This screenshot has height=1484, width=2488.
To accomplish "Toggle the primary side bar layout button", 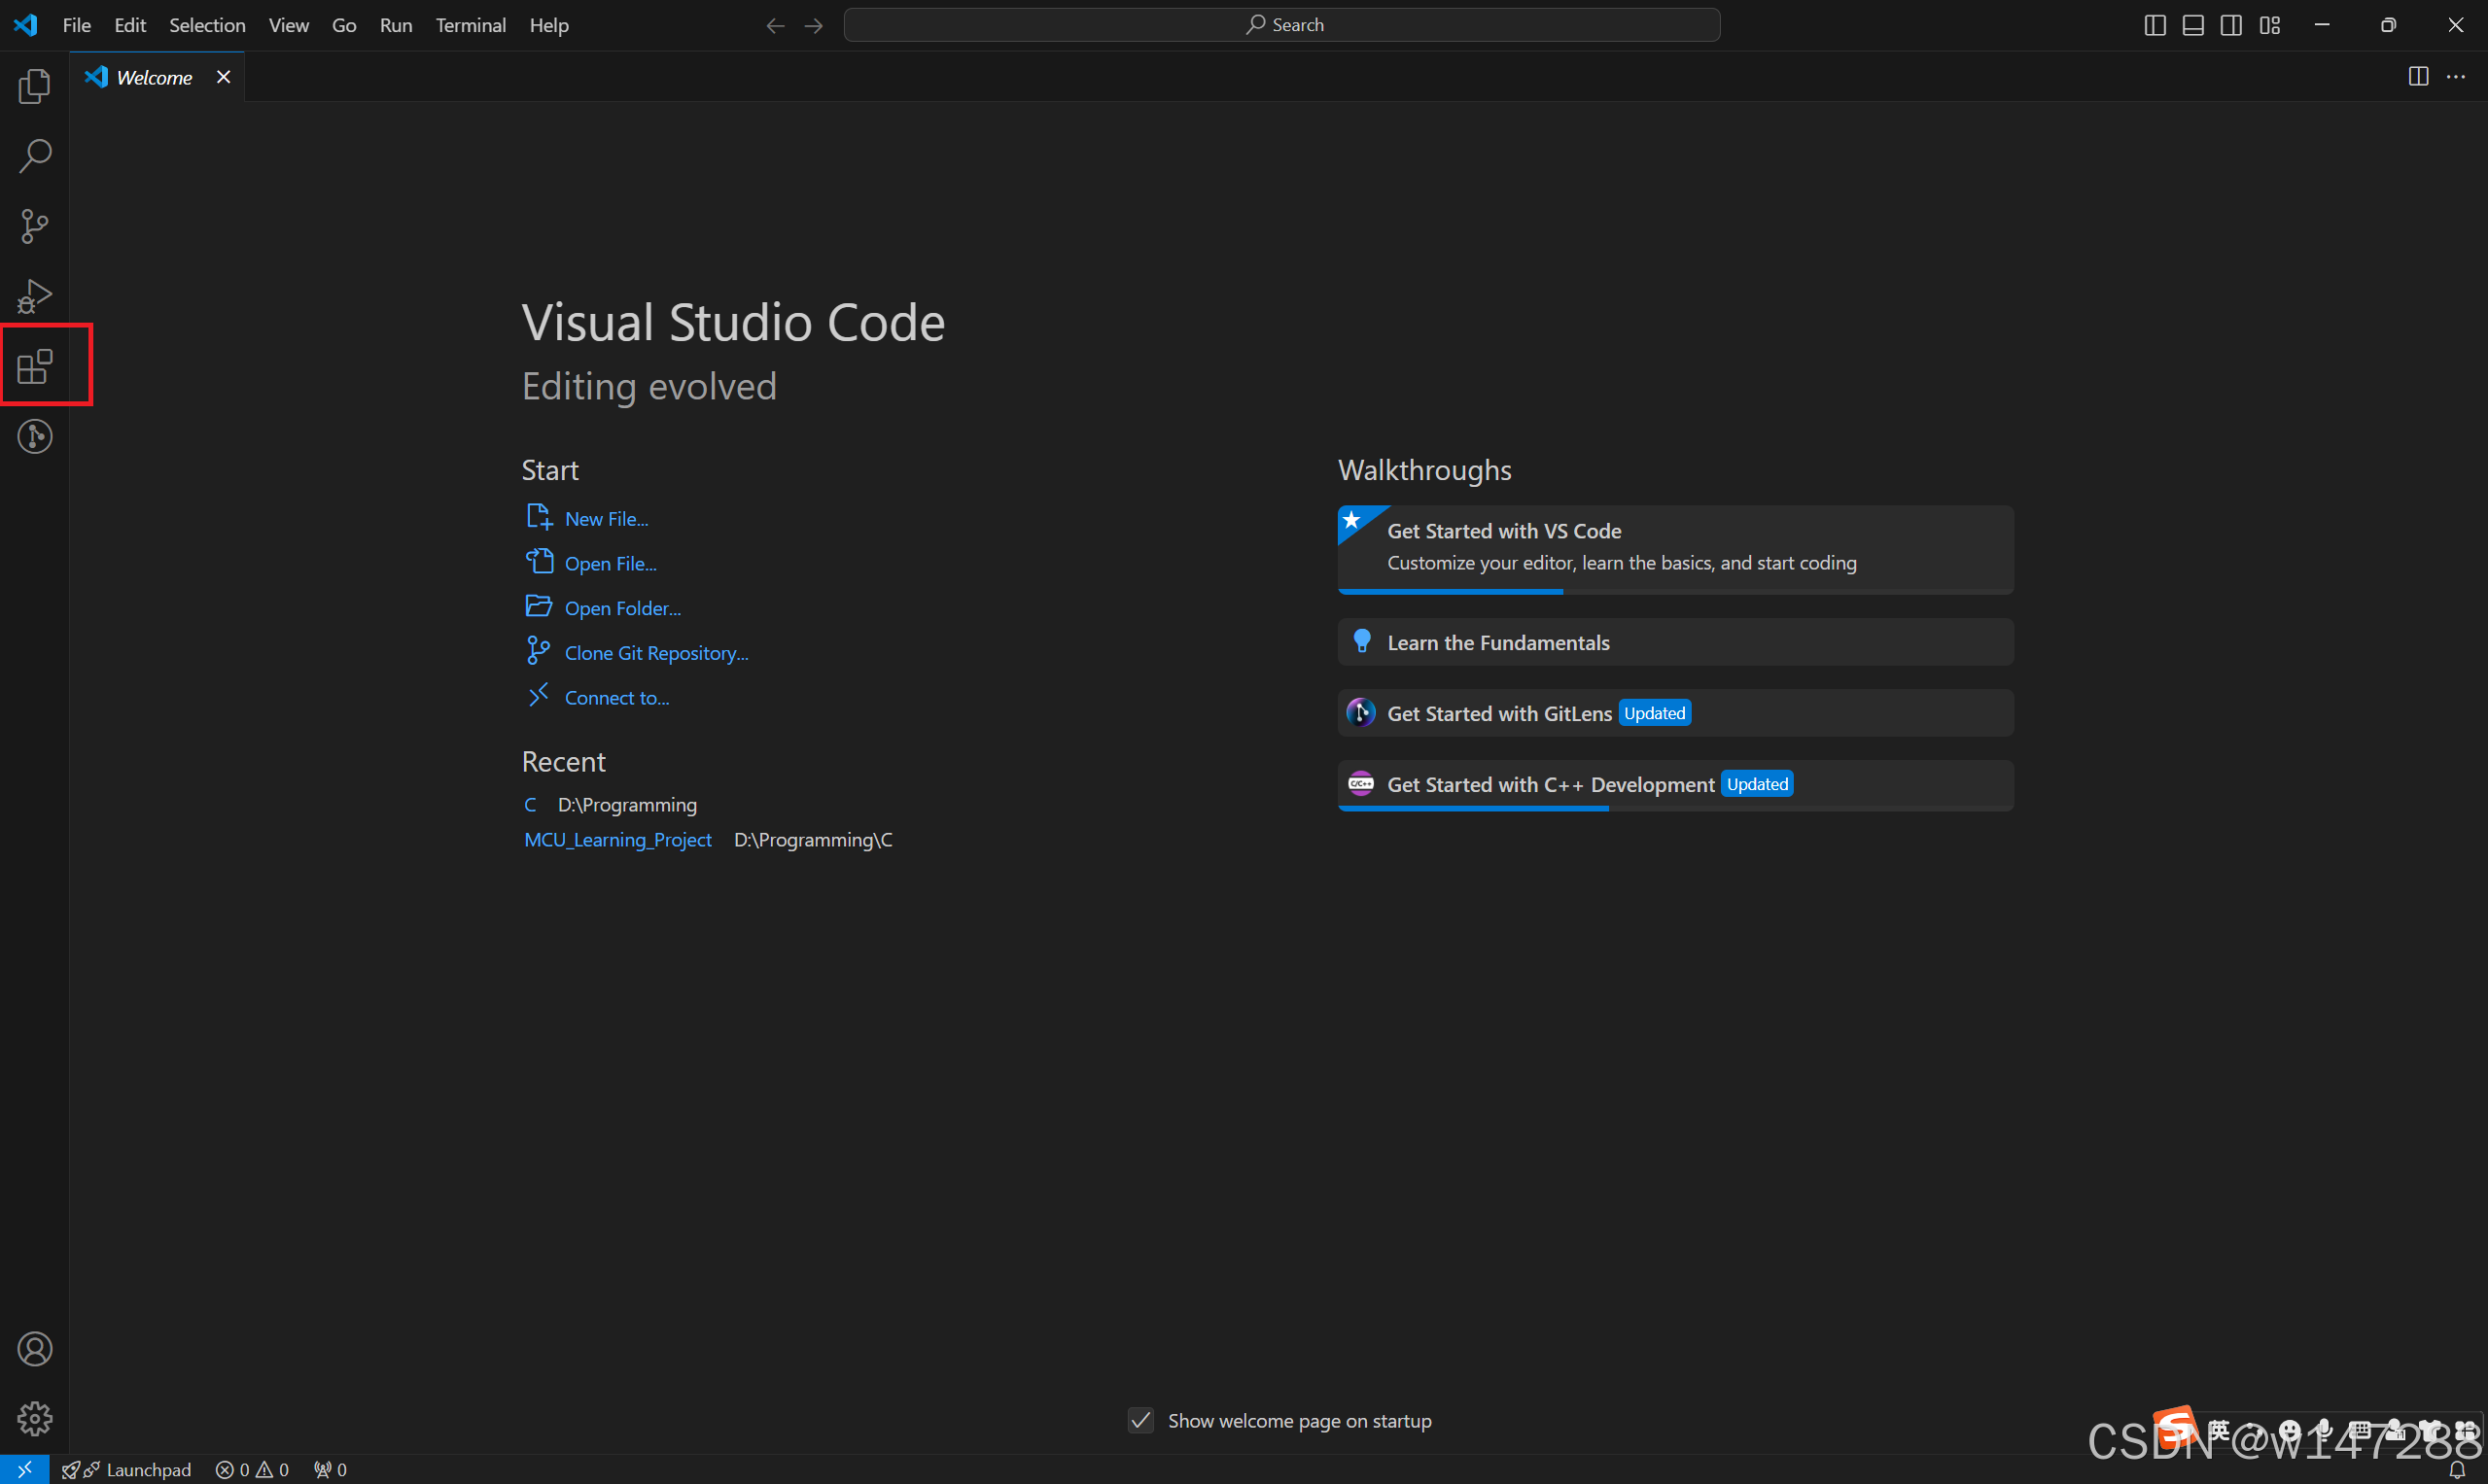I will tap(2155, 25).
